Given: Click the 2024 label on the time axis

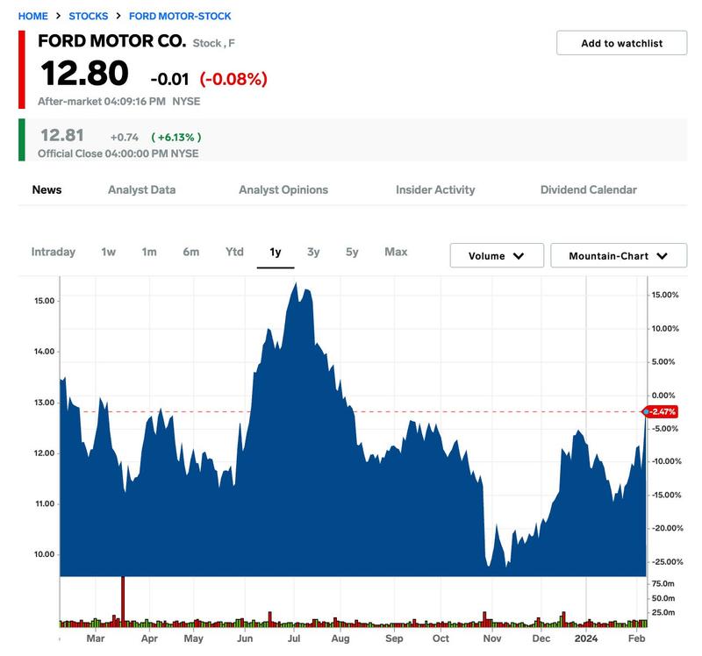Looking at the screenshot, I should click(586, 638).
